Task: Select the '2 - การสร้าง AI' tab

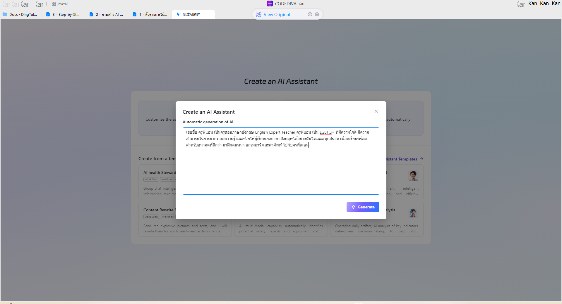Action: 106,14
